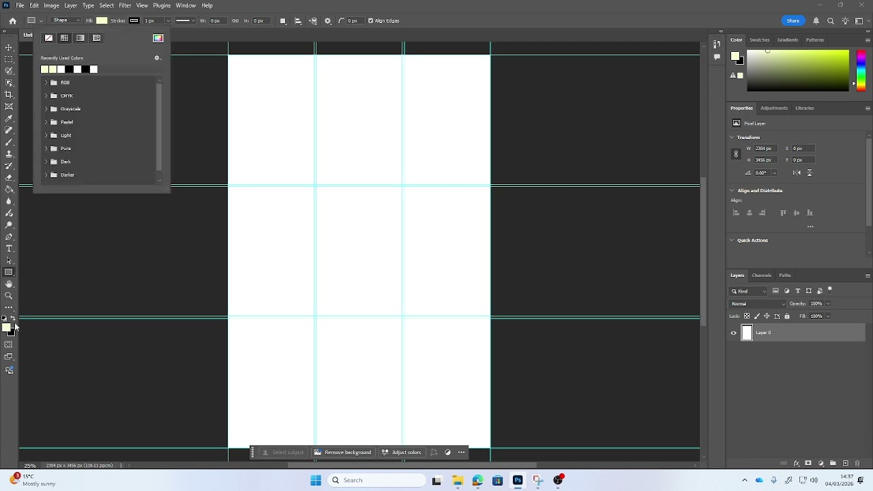
Task: Choose the Pattern fill option
Action: pyautogui.click(x=96, y=38)
